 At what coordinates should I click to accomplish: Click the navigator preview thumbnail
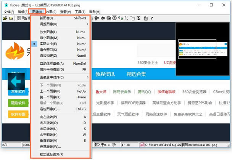203,49
